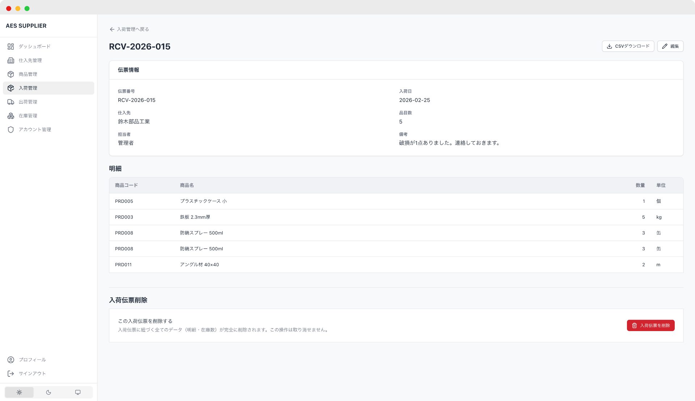The image size is (695, 401).
Task: Click the supplier management building icon
Action: pos(11,60)
